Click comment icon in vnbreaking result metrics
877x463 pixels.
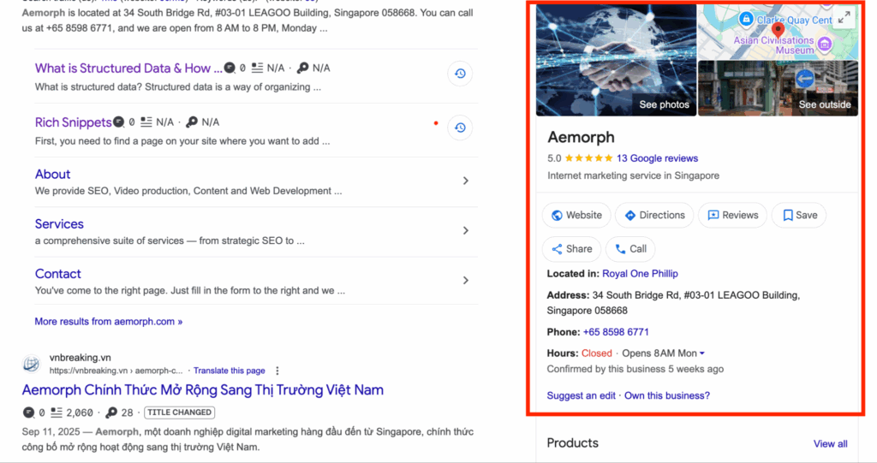28,413
